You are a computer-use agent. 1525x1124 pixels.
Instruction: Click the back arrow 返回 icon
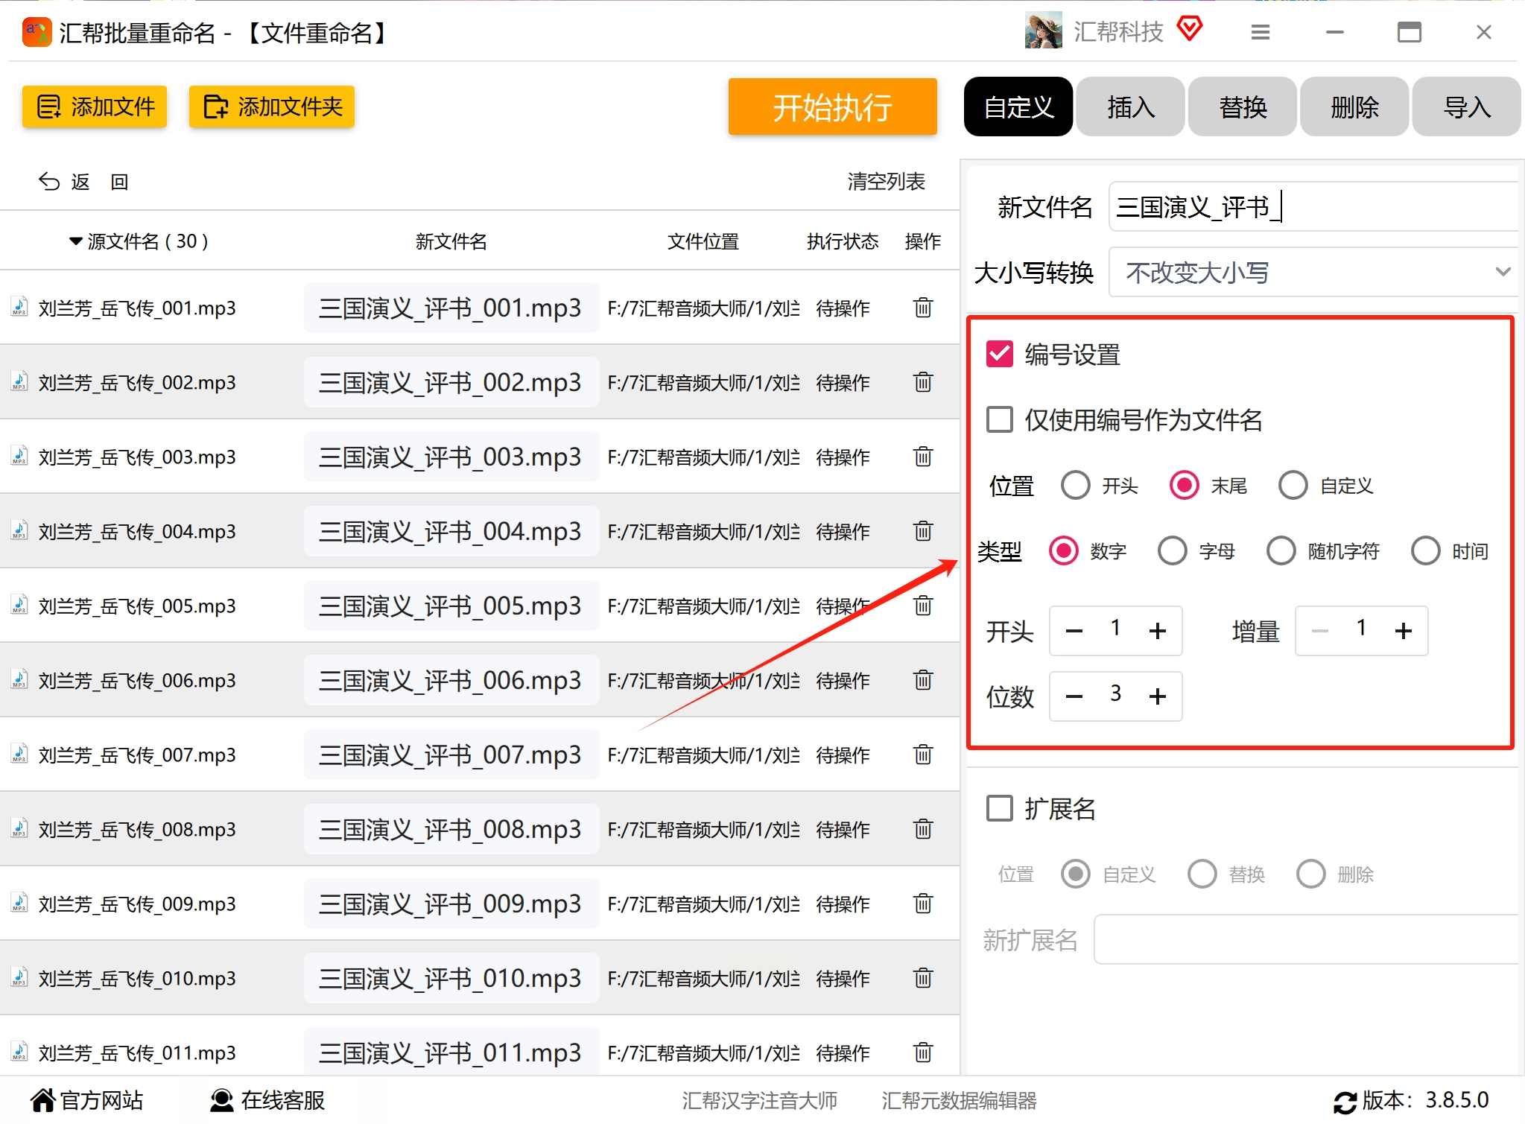pos(49,182)
